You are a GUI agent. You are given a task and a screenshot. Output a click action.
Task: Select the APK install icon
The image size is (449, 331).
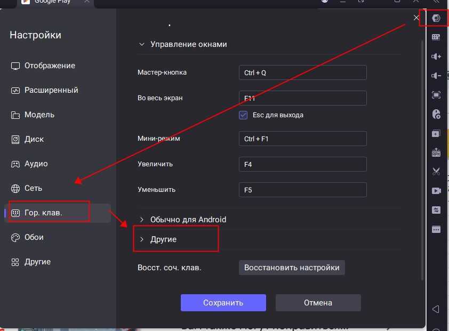436,152
